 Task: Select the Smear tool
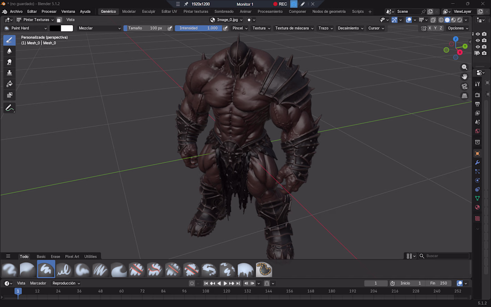tap(9, 62)
